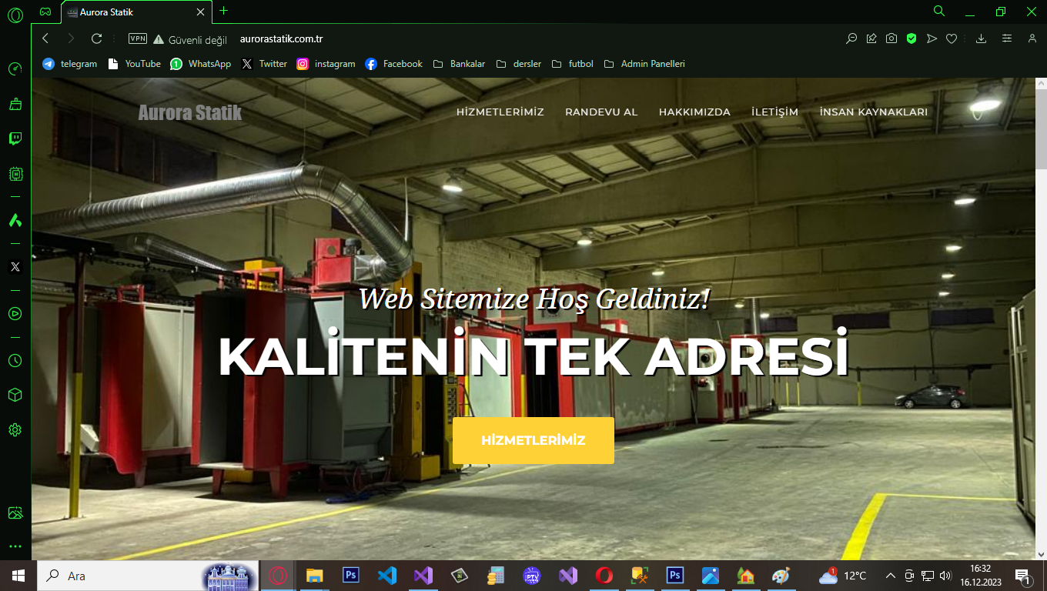Click the heart icon to bookmark page
Image resolution: width=1047 pixels, height=591 pixels.
tap(952, 38)
